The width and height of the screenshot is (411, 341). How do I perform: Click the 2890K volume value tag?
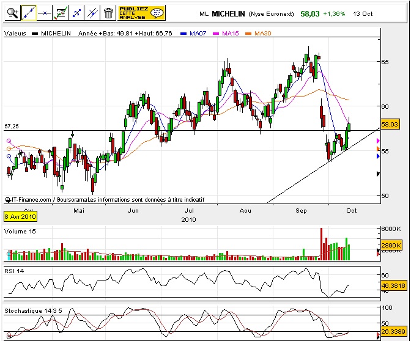pyautogui.click(x=391, y=246)
